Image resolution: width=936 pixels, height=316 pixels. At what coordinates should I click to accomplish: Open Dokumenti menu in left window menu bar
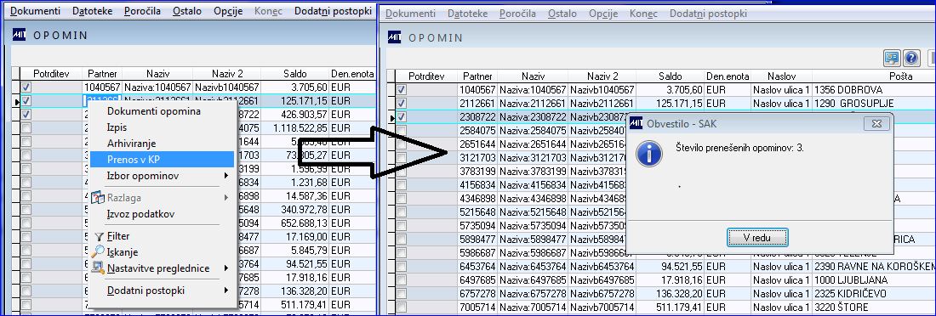[x=35, y=11]
